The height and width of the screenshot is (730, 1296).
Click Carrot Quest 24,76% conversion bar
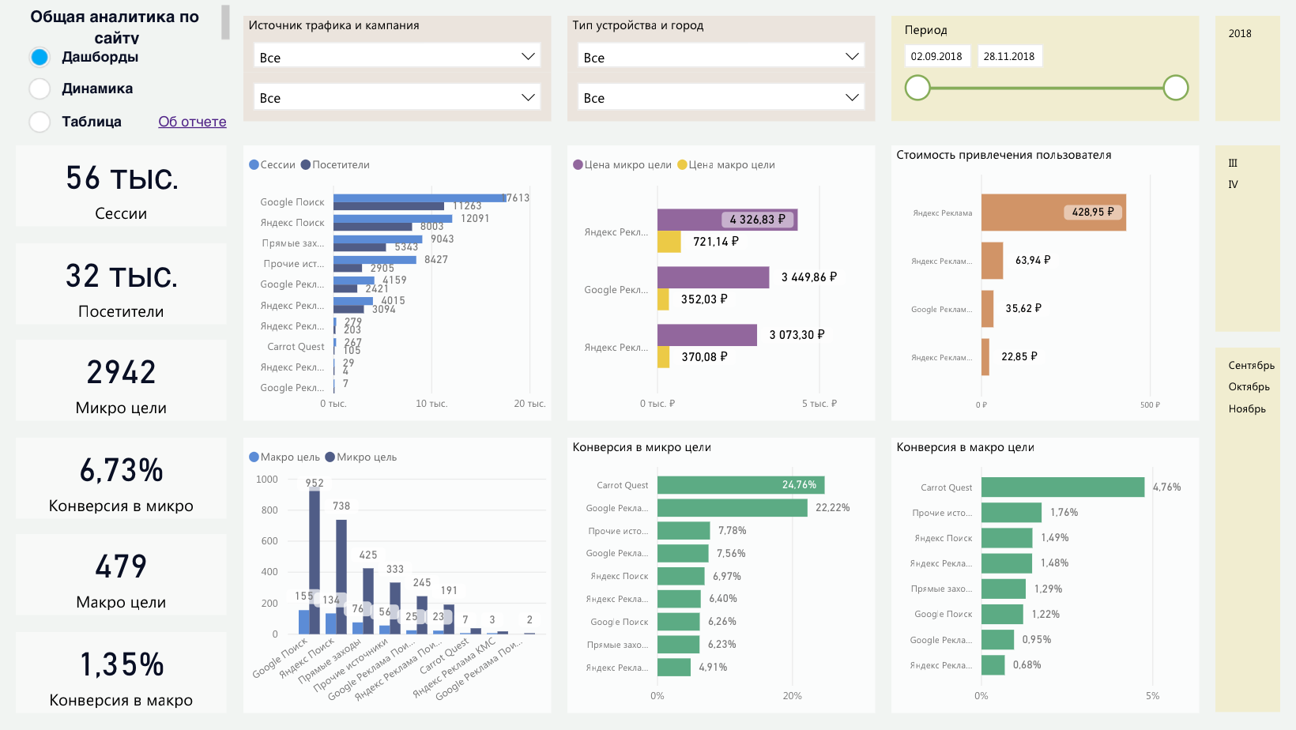click(x=740, y=485)
